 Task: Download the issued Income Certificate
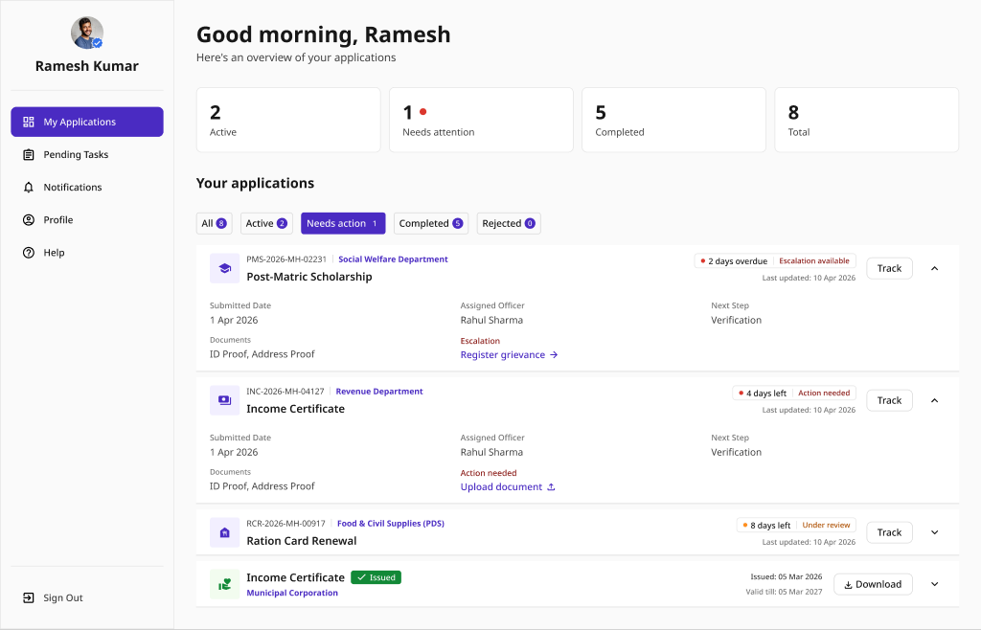tap(873, 584)
